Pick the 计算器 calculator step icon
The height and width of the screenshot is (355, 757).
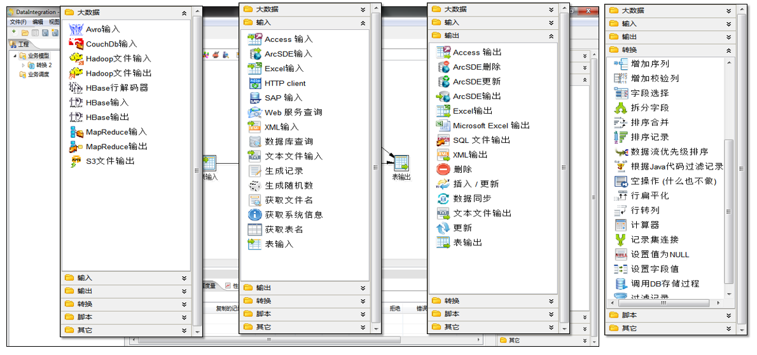621,225
